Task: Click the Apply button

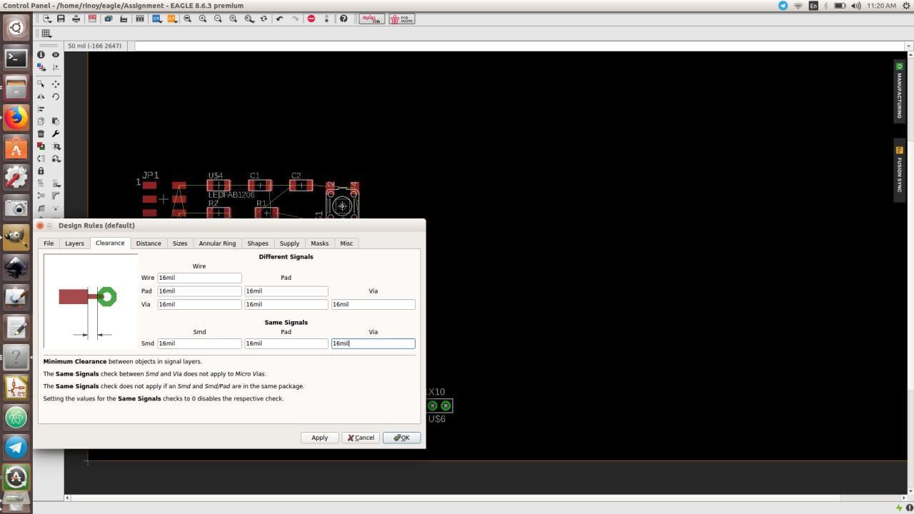Action: pyautogui.click(x=319, y=438)
